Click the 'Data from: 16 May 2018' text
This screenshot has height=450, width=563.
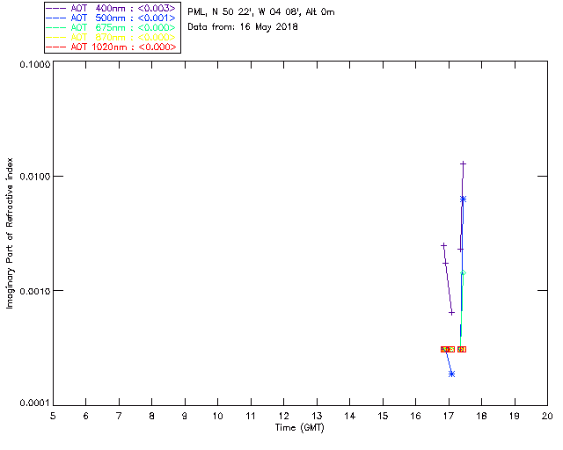(243, 27)
